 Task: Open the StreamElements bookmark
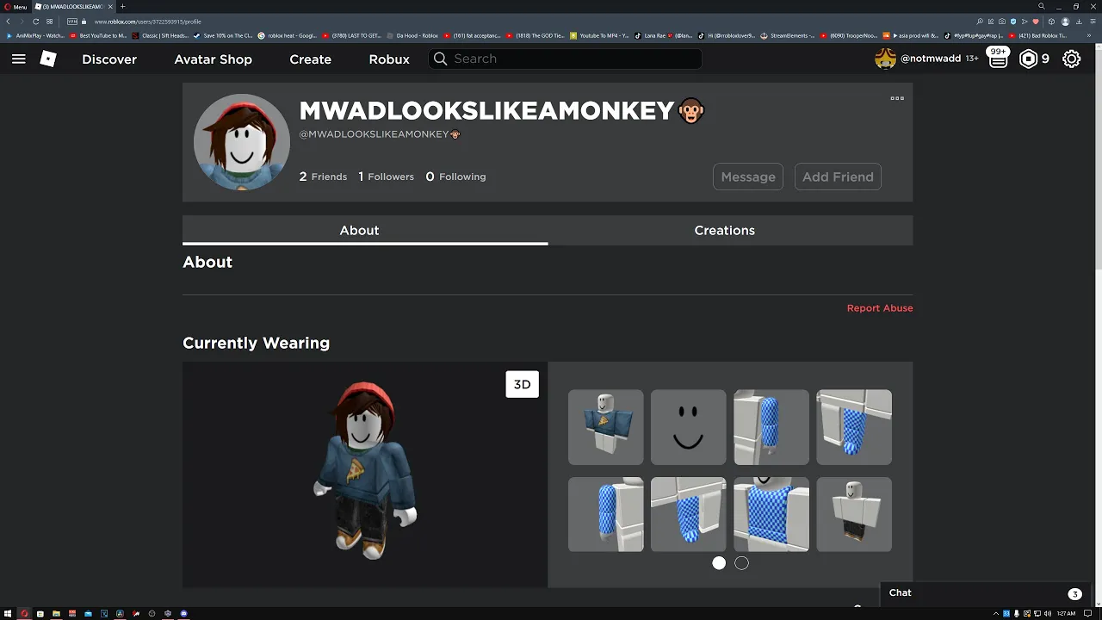[789, 36]
